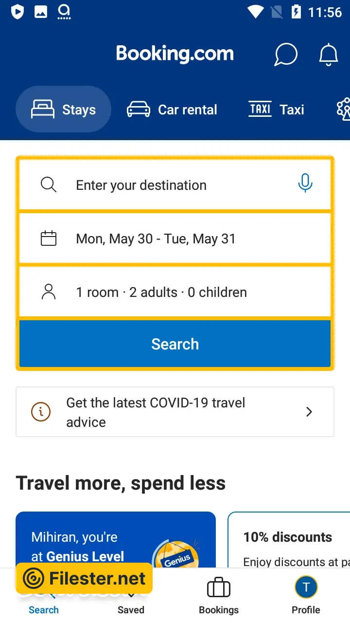The image size is (350, 623).
Task: Expand COVID-19 travel advice chevron
Action: point(309,412)
